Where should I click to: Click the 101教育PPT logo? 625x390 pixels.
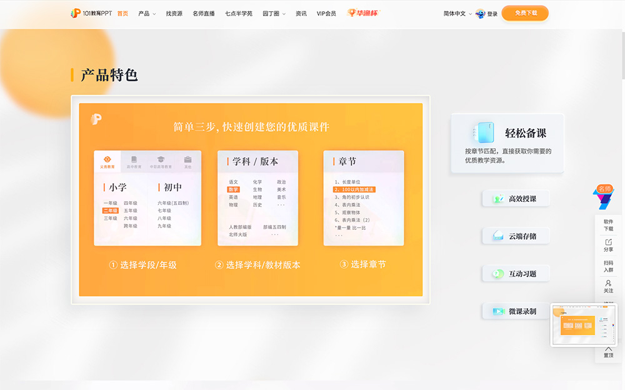91,13
